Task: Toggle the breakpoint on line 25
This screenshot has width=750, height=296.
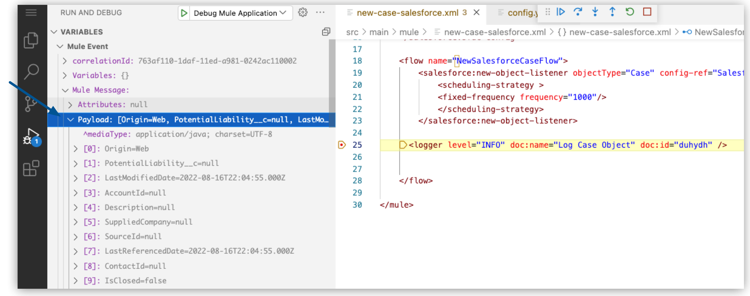Action: coord(342,145)
